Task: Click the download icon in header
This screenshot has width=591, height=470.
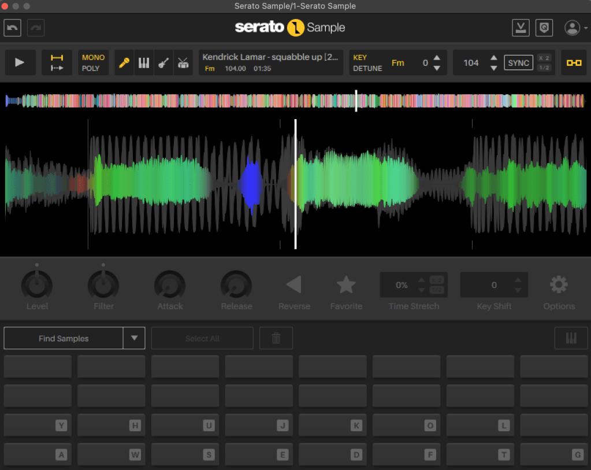Action: coord(521,28)
